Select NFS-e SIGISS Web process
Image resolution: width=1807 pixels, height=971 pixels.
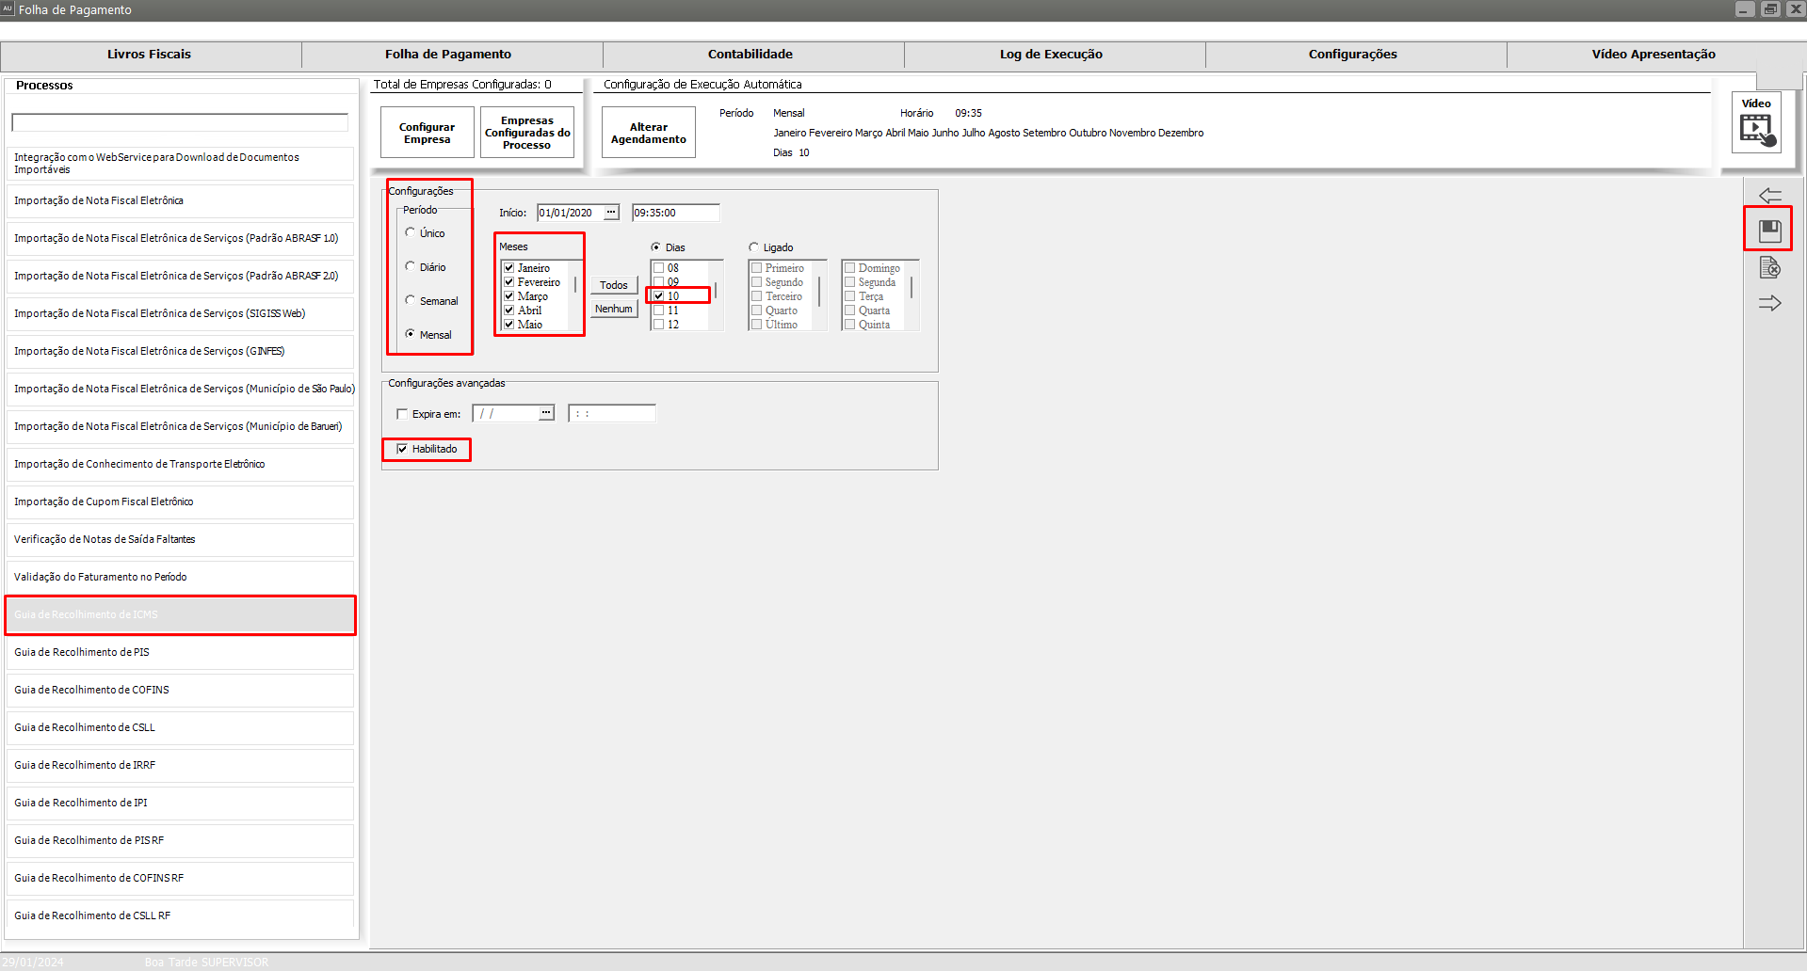click(x=180, y=313)
